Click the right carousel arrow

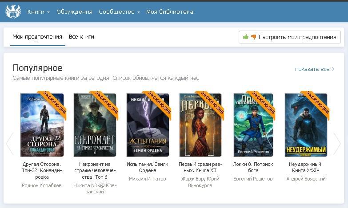pyautogui.click(x=337, y=143)
